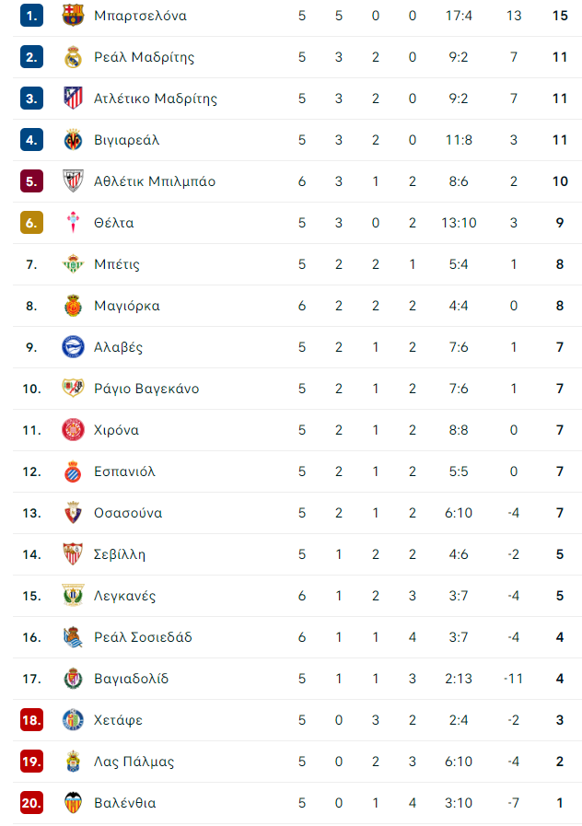Click the Alavés blue round crest
Screen dimensions: 582x826
pyautogui.click(x=73, y=347)
